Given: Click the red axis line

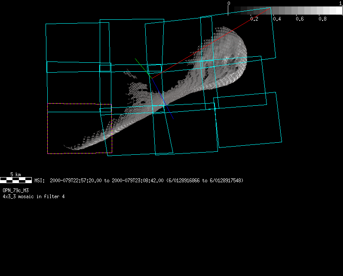Looking at the screenshot, I should click(211, 43).
